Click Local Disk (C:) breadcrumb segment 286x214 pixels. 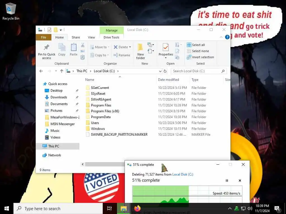tap(104, 71)
